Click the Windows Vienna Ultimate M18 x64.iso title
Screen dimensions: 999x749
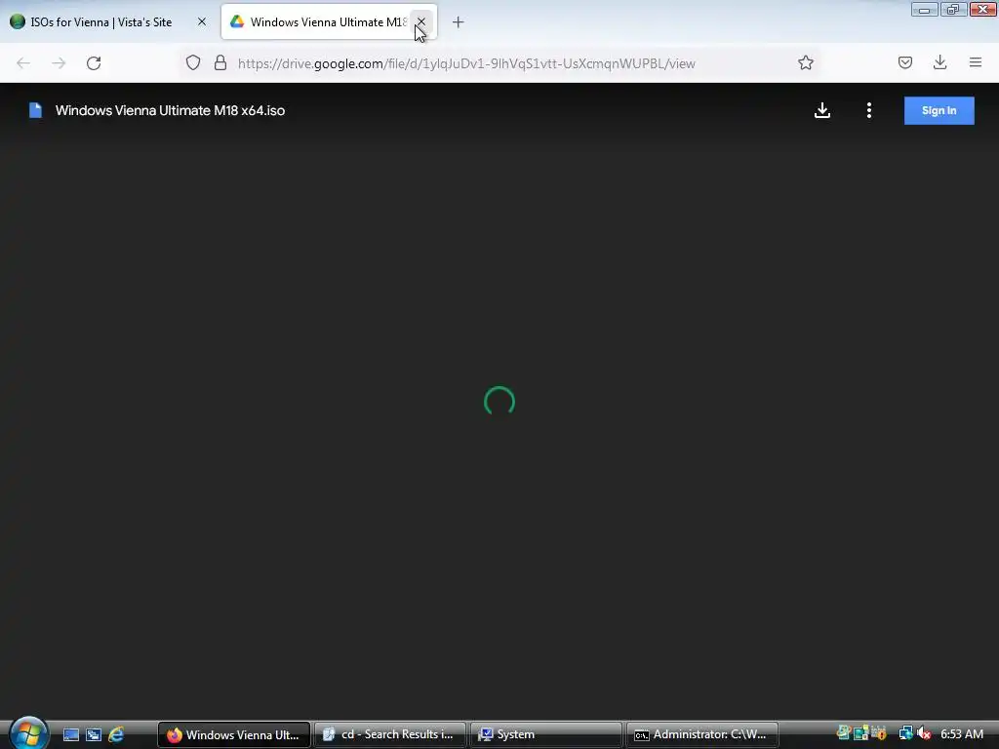[x=170, y=110]
